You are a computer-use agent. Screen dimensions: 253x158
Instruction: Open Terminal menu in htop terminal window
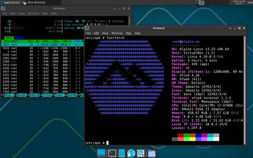point(33,14)
